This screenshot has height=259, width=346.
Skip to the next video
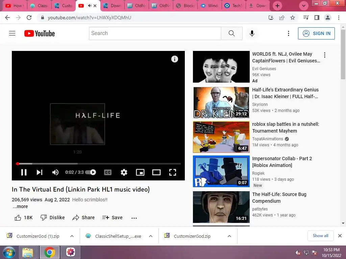[x=39, y=172]
